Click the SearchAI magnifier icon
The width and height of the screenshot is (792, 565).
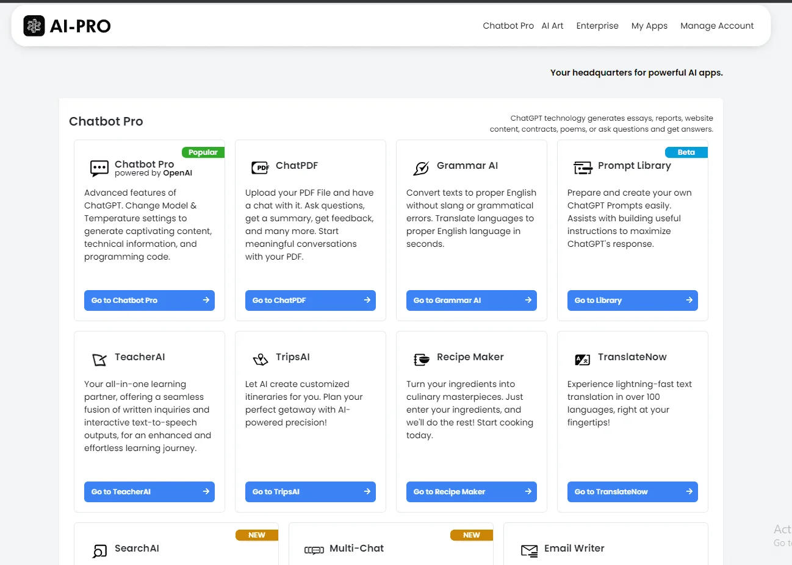click(99, 551)
